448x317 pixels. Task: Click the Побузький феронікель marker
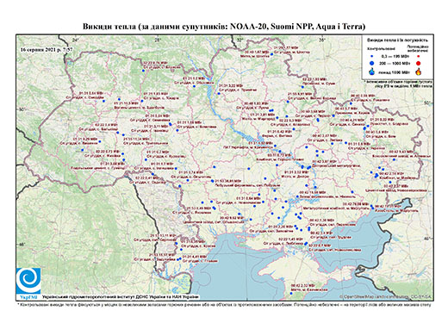coord(213,181)
